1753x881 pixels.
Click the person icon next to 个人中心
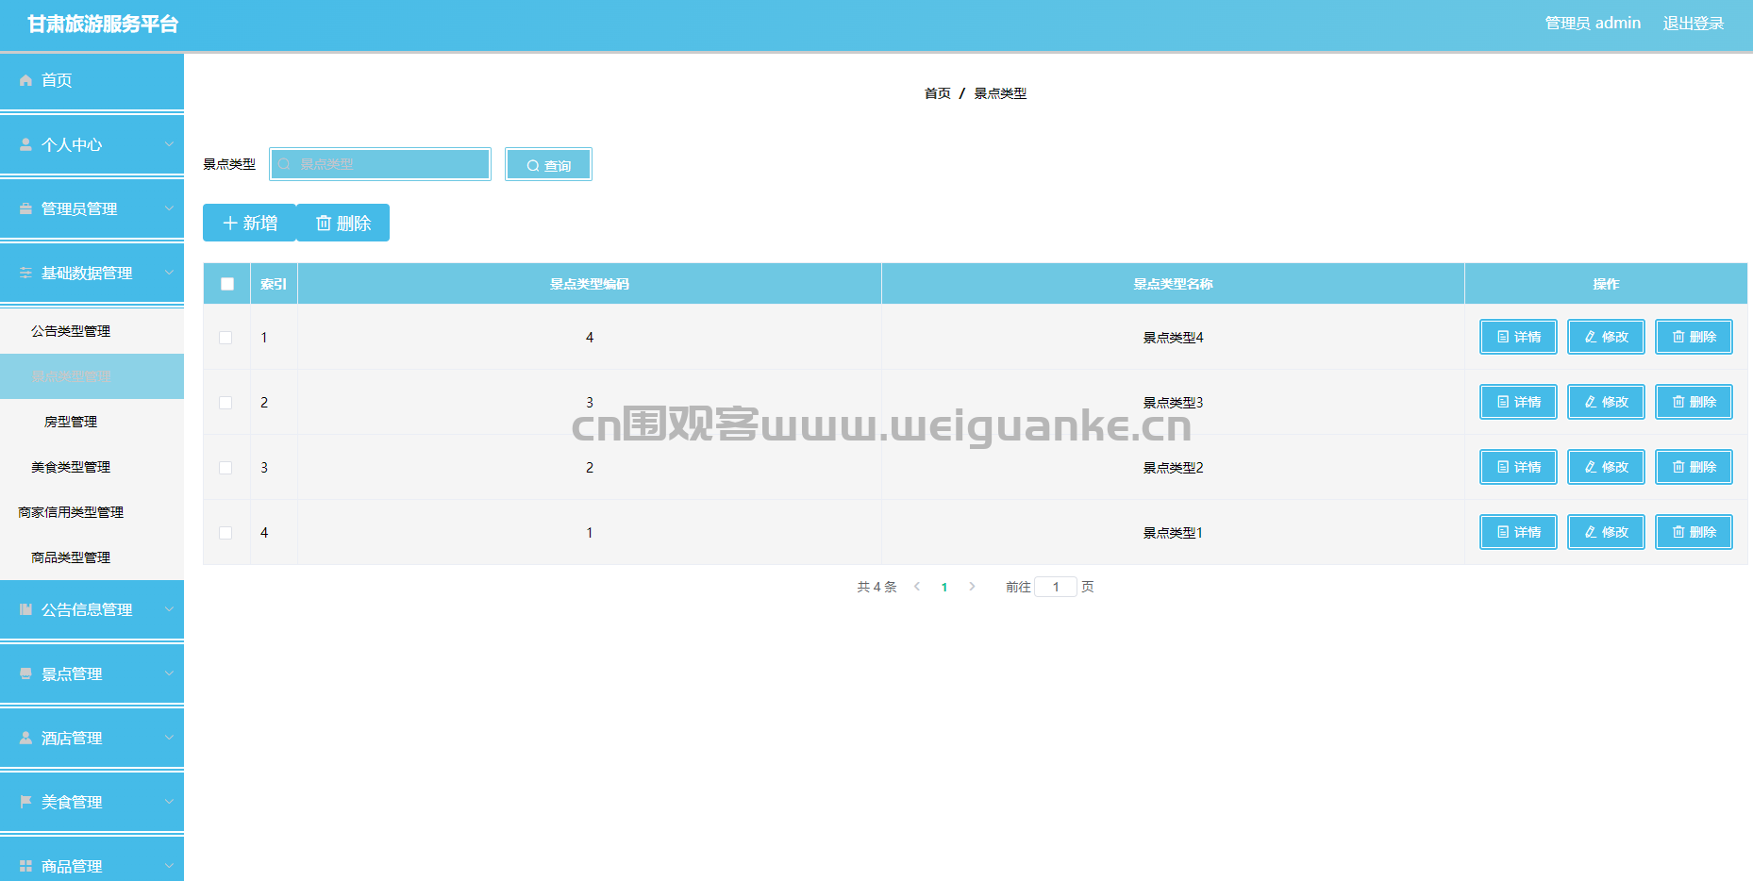tap(25, 144)
